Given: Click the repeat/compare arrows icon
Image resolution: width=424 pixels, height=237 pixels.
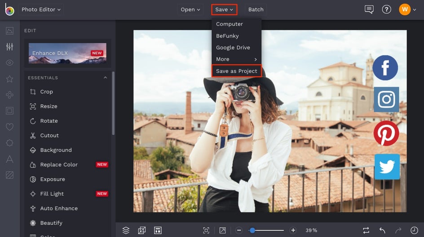Looking at the screenshot, I should 366,230.
